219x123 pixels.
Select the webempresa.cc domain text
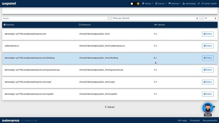coord(12,46)
